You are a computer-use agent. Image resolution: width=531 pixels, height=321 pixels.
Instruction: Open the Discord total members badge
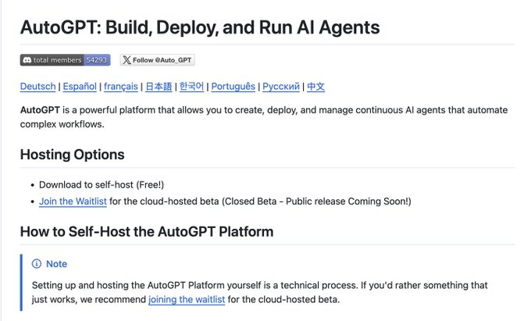coord(65,60)
